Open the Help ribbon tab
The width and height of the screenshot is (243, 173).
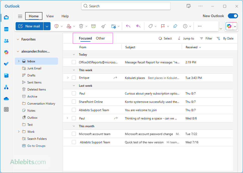pos(65,16)
